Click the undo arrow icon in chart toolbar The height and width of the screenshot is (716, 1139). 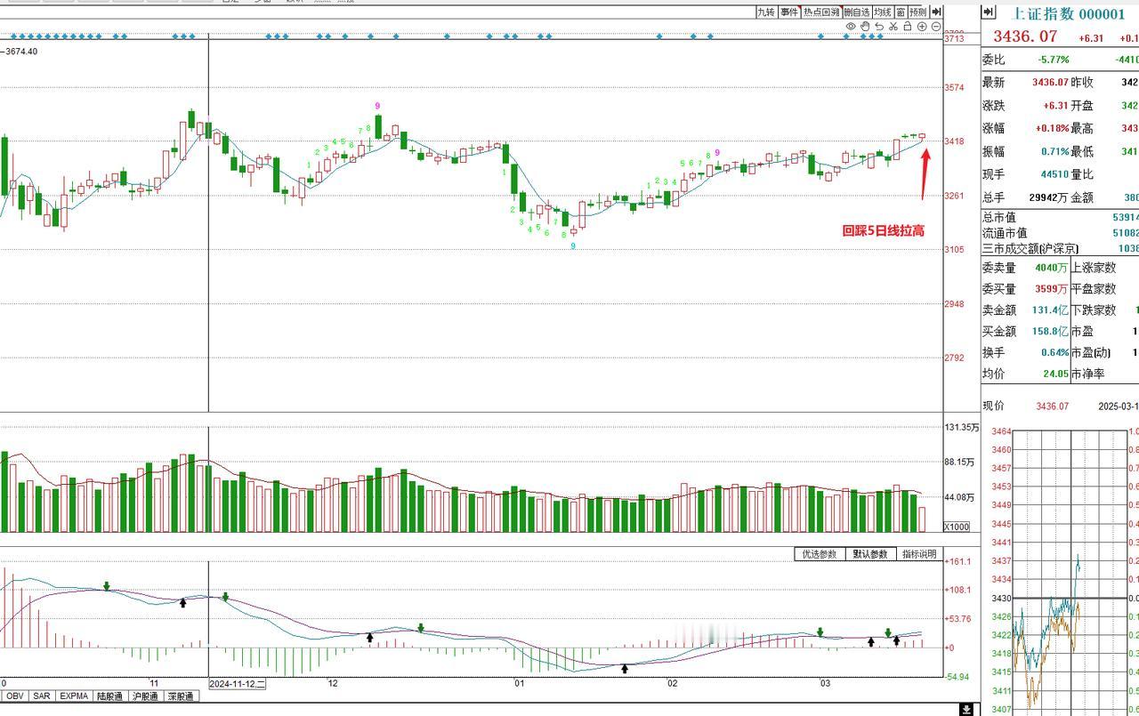(879, 27)
